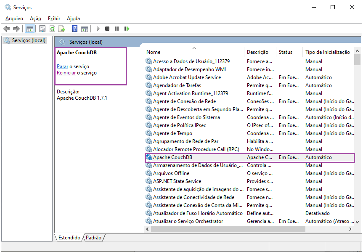
Task: Click the Restart Service icon
Action: pyautogui.click(x=127, y=29)
